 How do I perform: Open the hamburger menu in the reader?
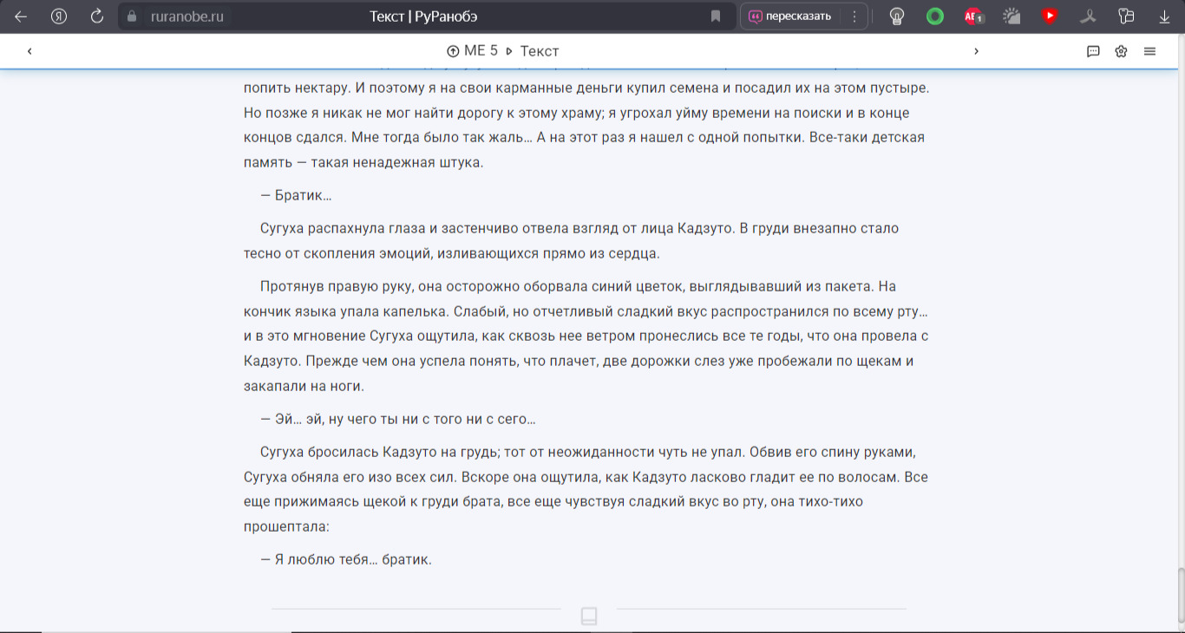1149,51
